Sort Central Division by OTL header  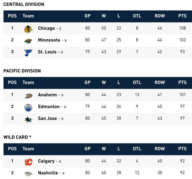point(137,16)
